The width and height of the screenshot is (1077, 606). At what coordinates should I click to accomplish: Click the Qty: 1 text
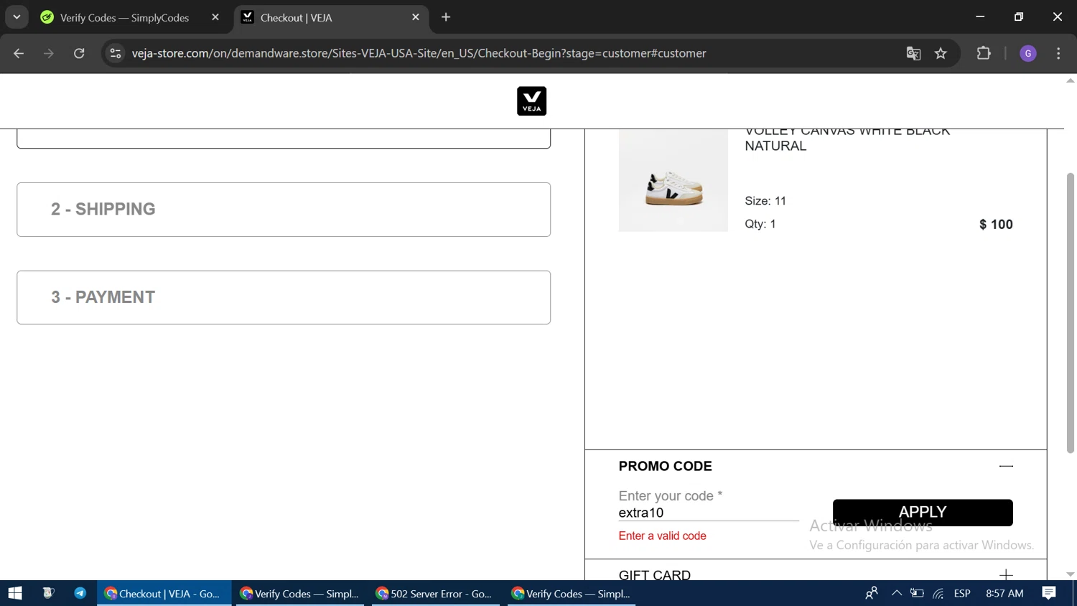tap(760, 223)
